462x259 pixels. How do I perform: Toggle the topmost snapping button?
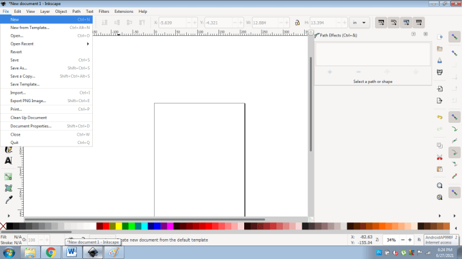455,36
